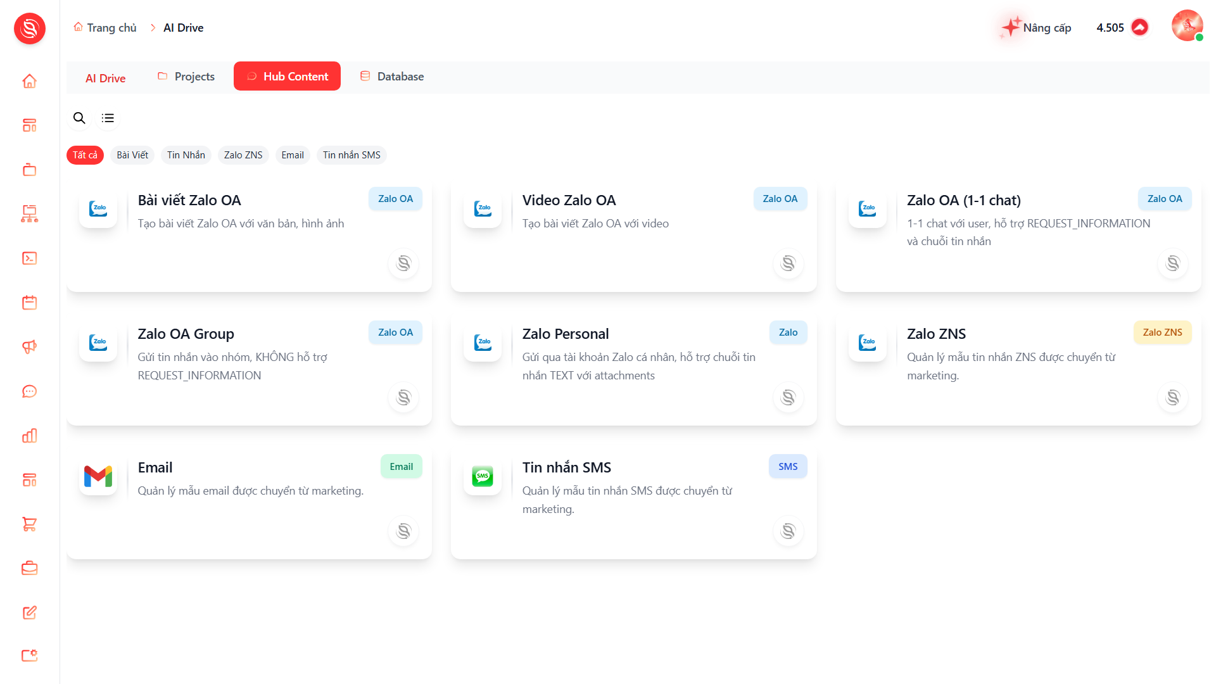Screen dimensions: 1216x684
Task: Click the Zalo OA badge on Video Zalo OA
Action: pyautogui.click(x=780, y=199)
